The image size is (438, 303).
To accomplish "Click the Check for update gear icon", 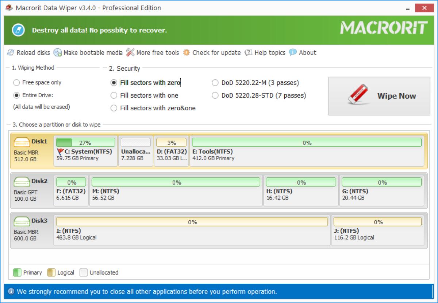I will tap(187, 53).
